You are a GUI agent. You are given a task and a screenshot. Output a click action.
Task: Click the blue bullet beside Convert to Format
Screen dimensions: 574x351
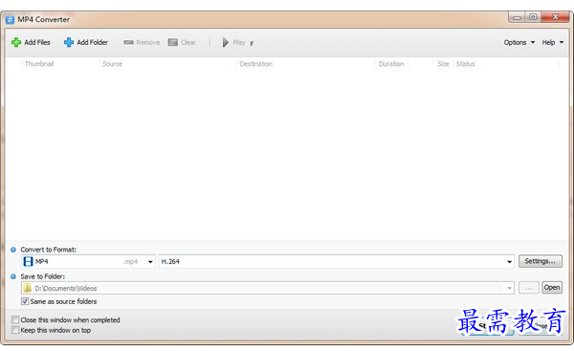click(13, 250)
